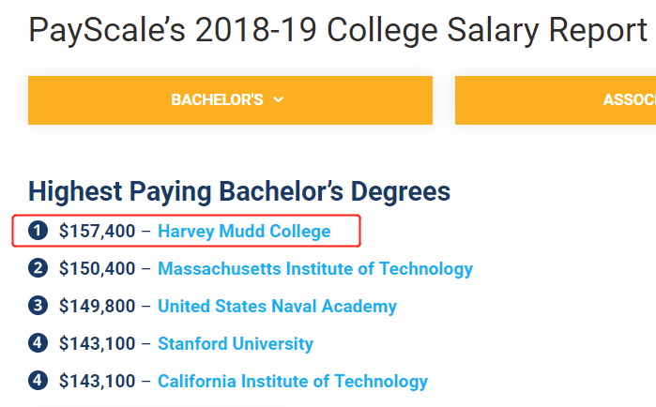Click the rank 4 badge beside California Institute
Viewport: 656px width, 407px height.
click(x=38, y=382)
